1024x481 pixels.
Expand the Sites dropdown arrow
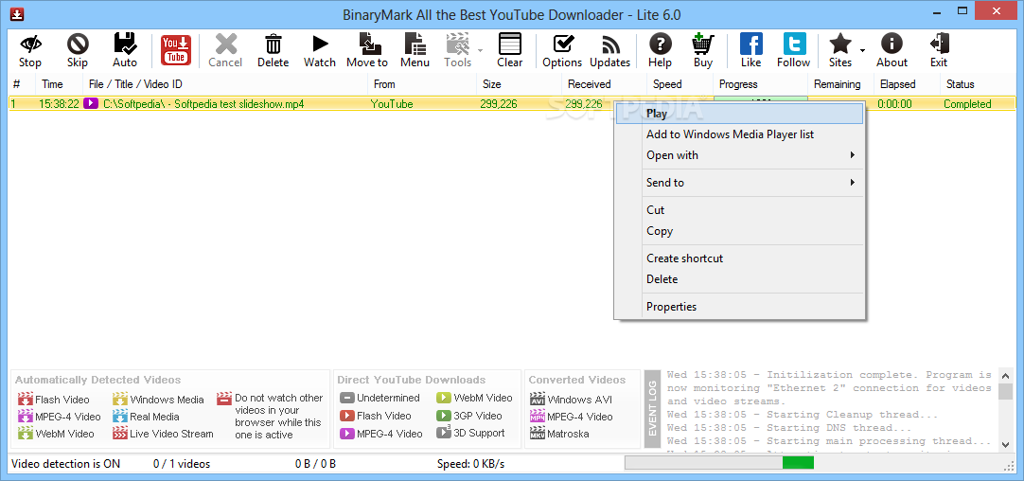[x=862, y=50]
